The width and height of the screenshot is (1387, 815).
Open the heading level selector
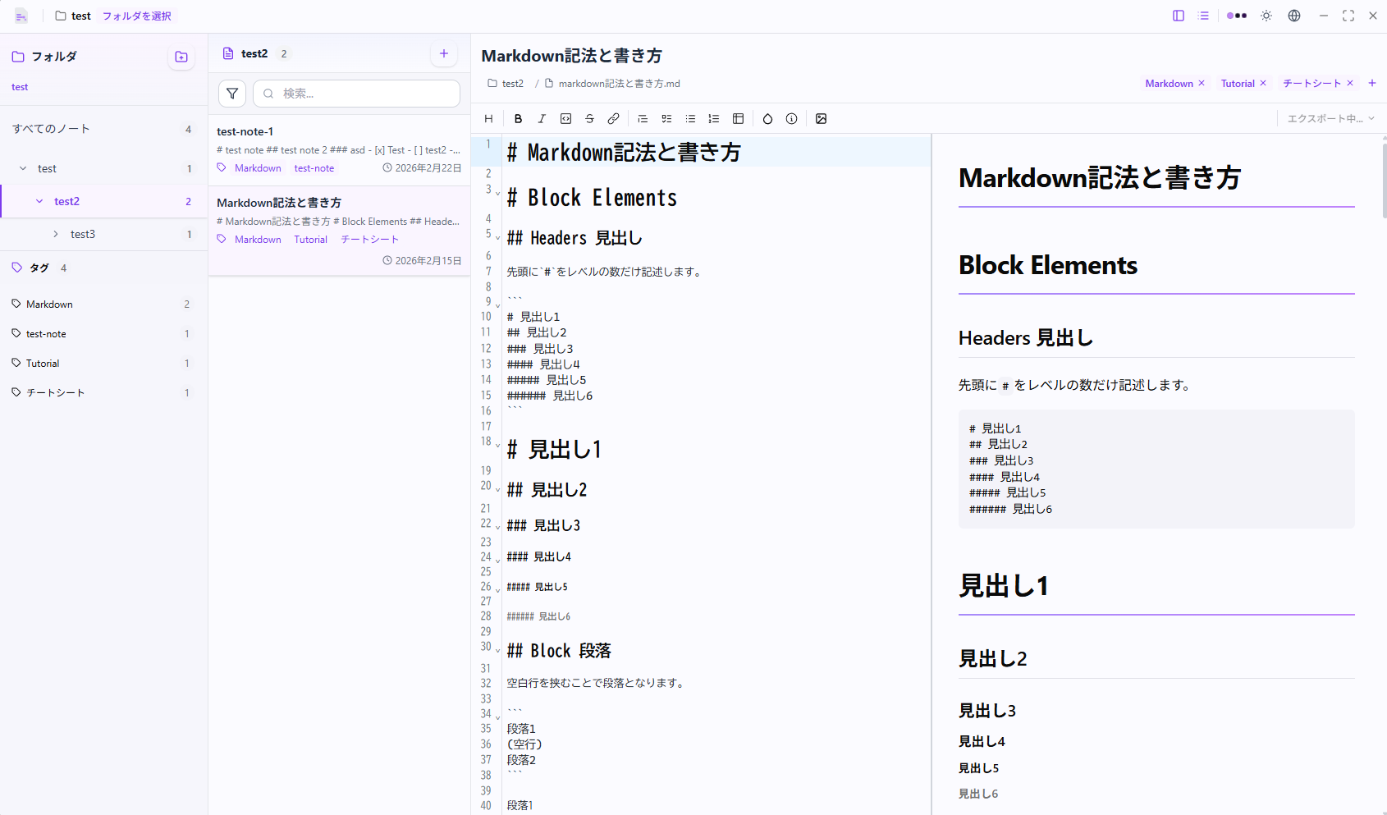coord(488,118)
